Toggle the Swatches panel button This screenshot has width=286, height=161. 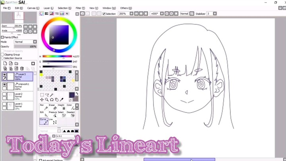coord(62,14)
